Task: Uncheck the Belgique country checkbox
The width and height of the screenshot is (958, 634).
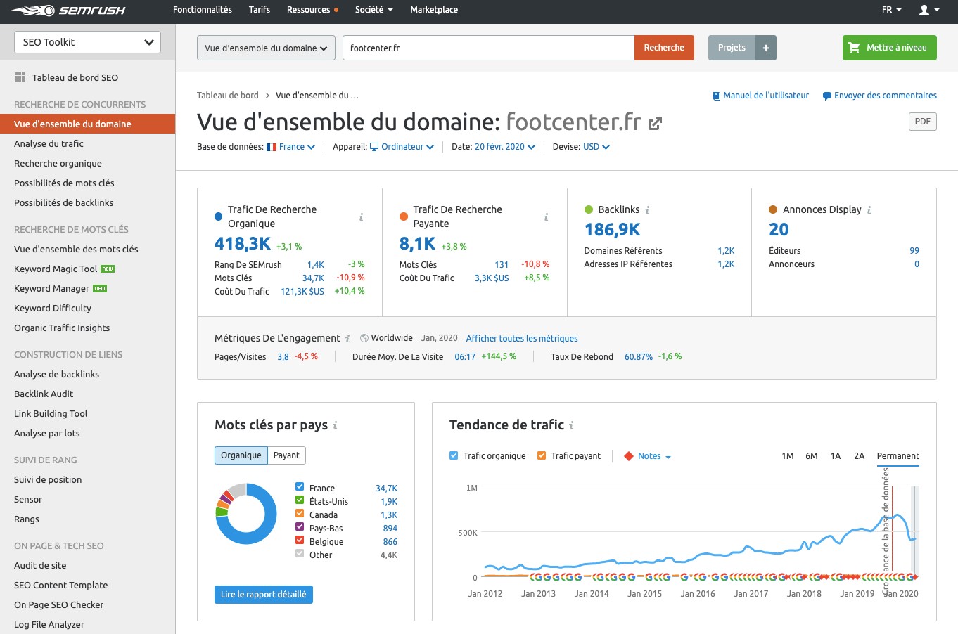Action: coord(300,540)
